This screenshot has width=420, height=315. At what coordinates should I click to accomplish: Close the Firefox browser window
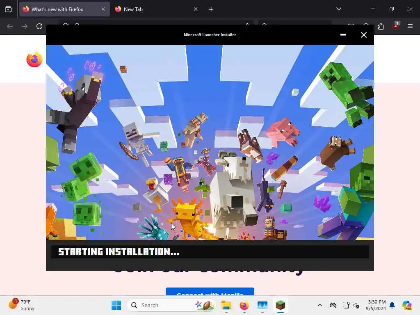410,9
